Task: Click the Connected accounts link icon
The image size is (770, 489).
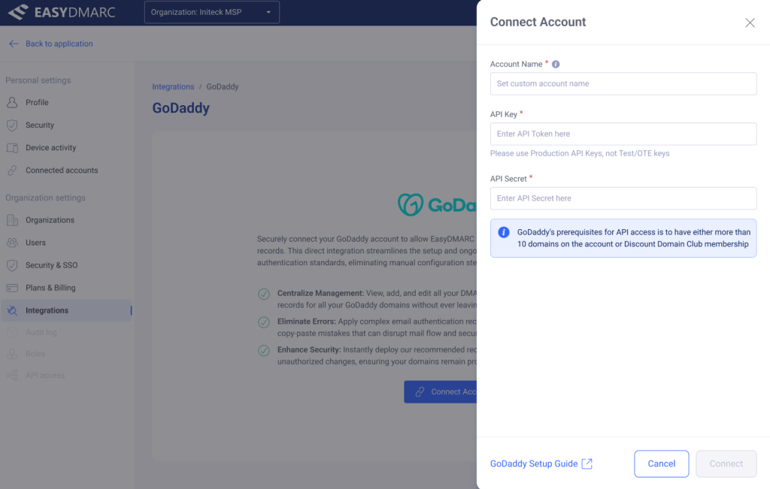Action: [12, 171]
